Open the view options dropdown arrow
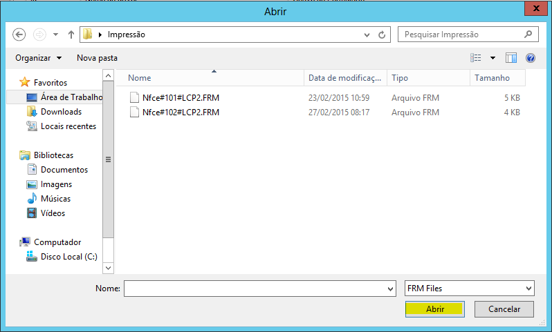552x332 pixels. [493, 58]
